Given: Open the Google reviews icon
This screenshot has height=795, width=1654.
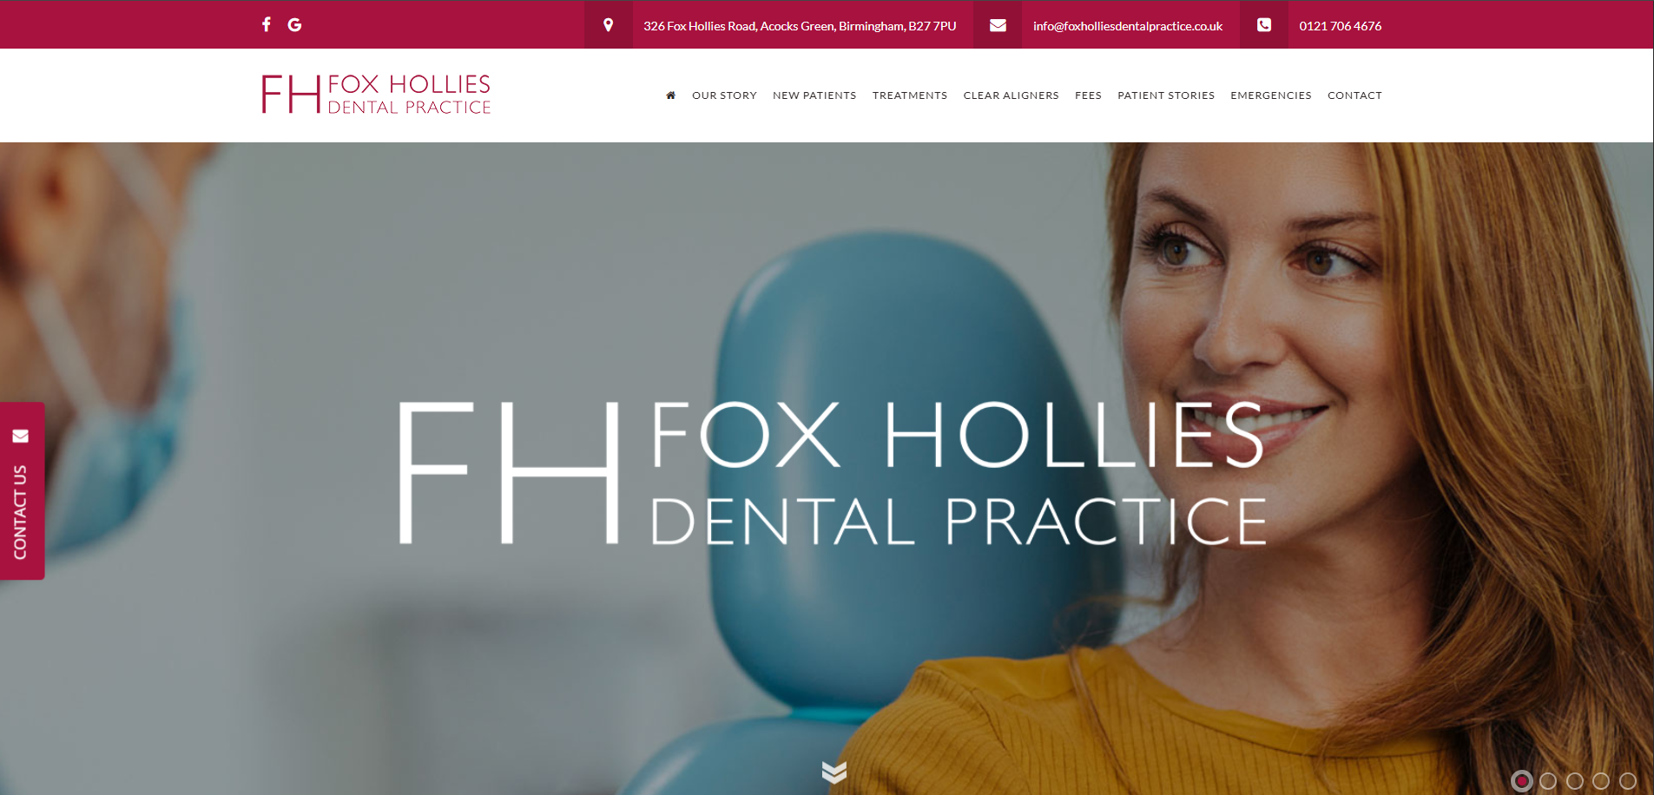Looking at the screenshot, I should (295, 24).
